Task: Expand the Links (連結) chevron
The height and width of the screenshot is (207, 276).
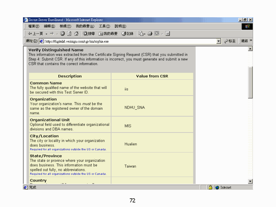Action: [x=251, y=41]
